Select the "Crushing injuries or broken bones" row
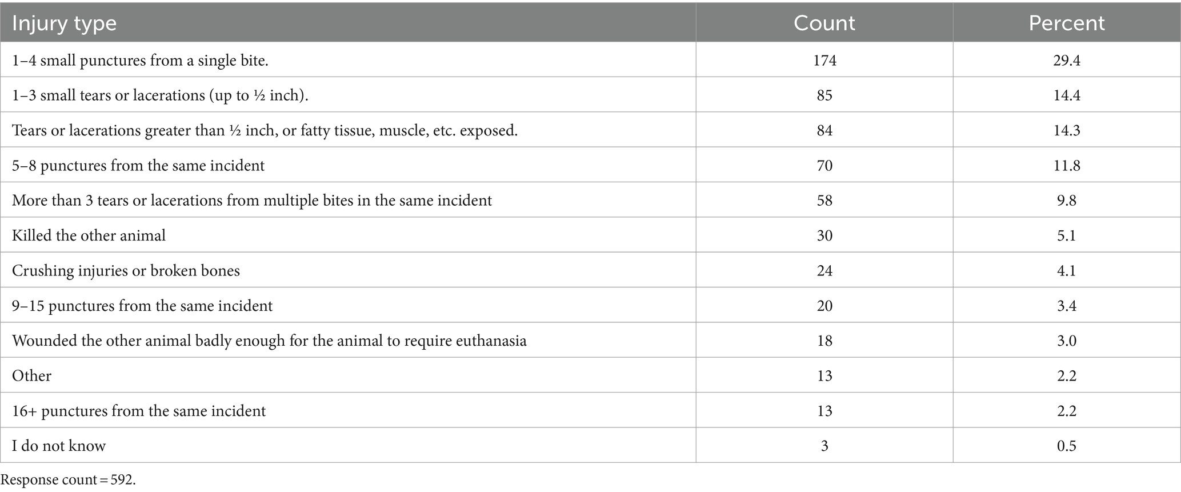The height and width of the screenshot is (492, 1181). 126,270
